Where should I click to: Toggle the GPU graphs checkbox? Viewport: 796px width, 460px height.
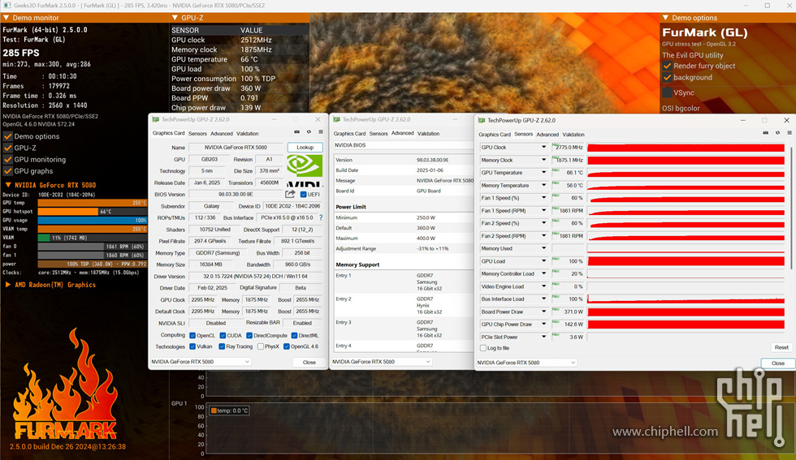(x=7, y=171)
